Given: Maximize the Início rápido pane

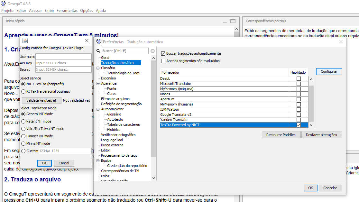Looking at the screenshot, I should [x=233, y=21].
